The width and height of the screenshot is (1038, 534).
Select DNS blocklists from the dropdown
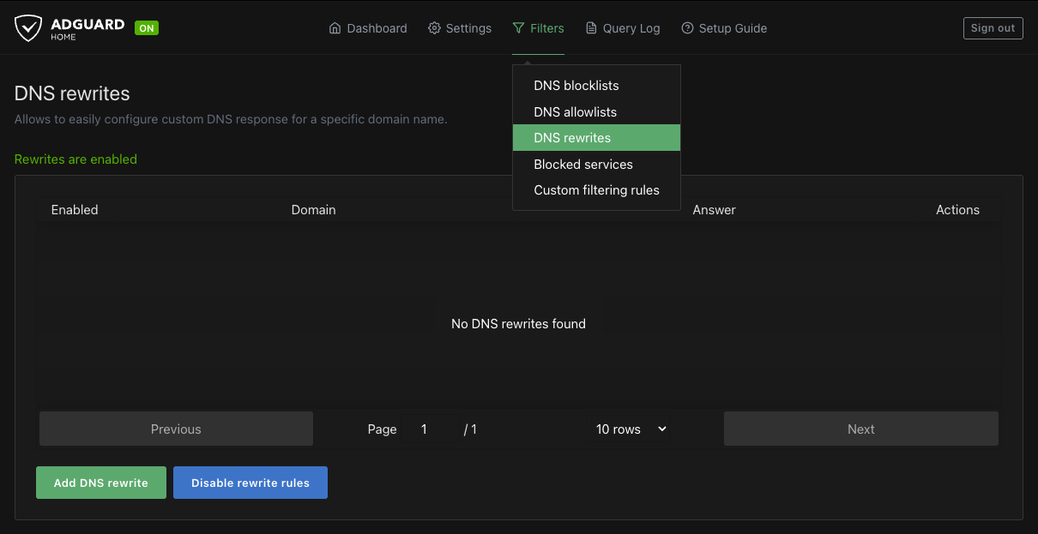coord(596,86)
